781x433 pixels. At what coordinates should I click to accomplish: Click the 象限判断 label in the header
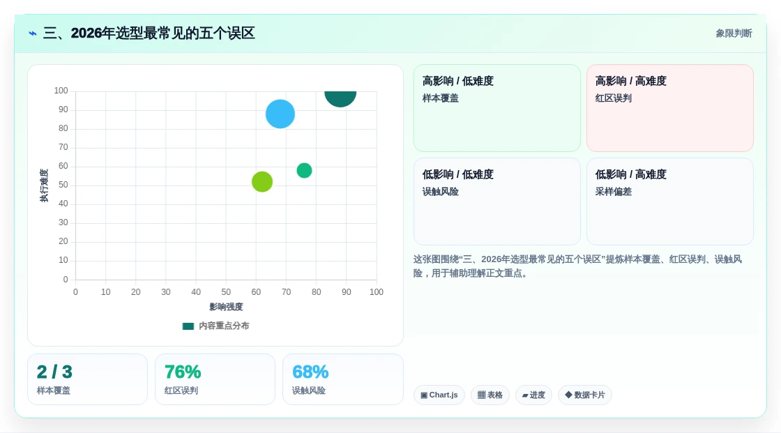coord(734,33)
